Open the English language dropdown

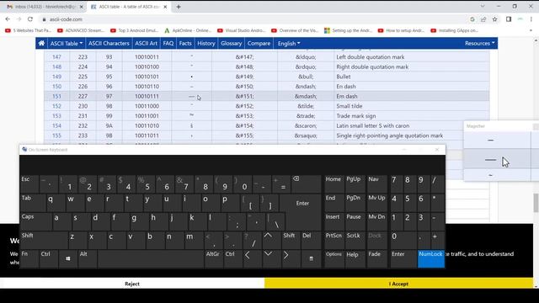pos(289,43)
